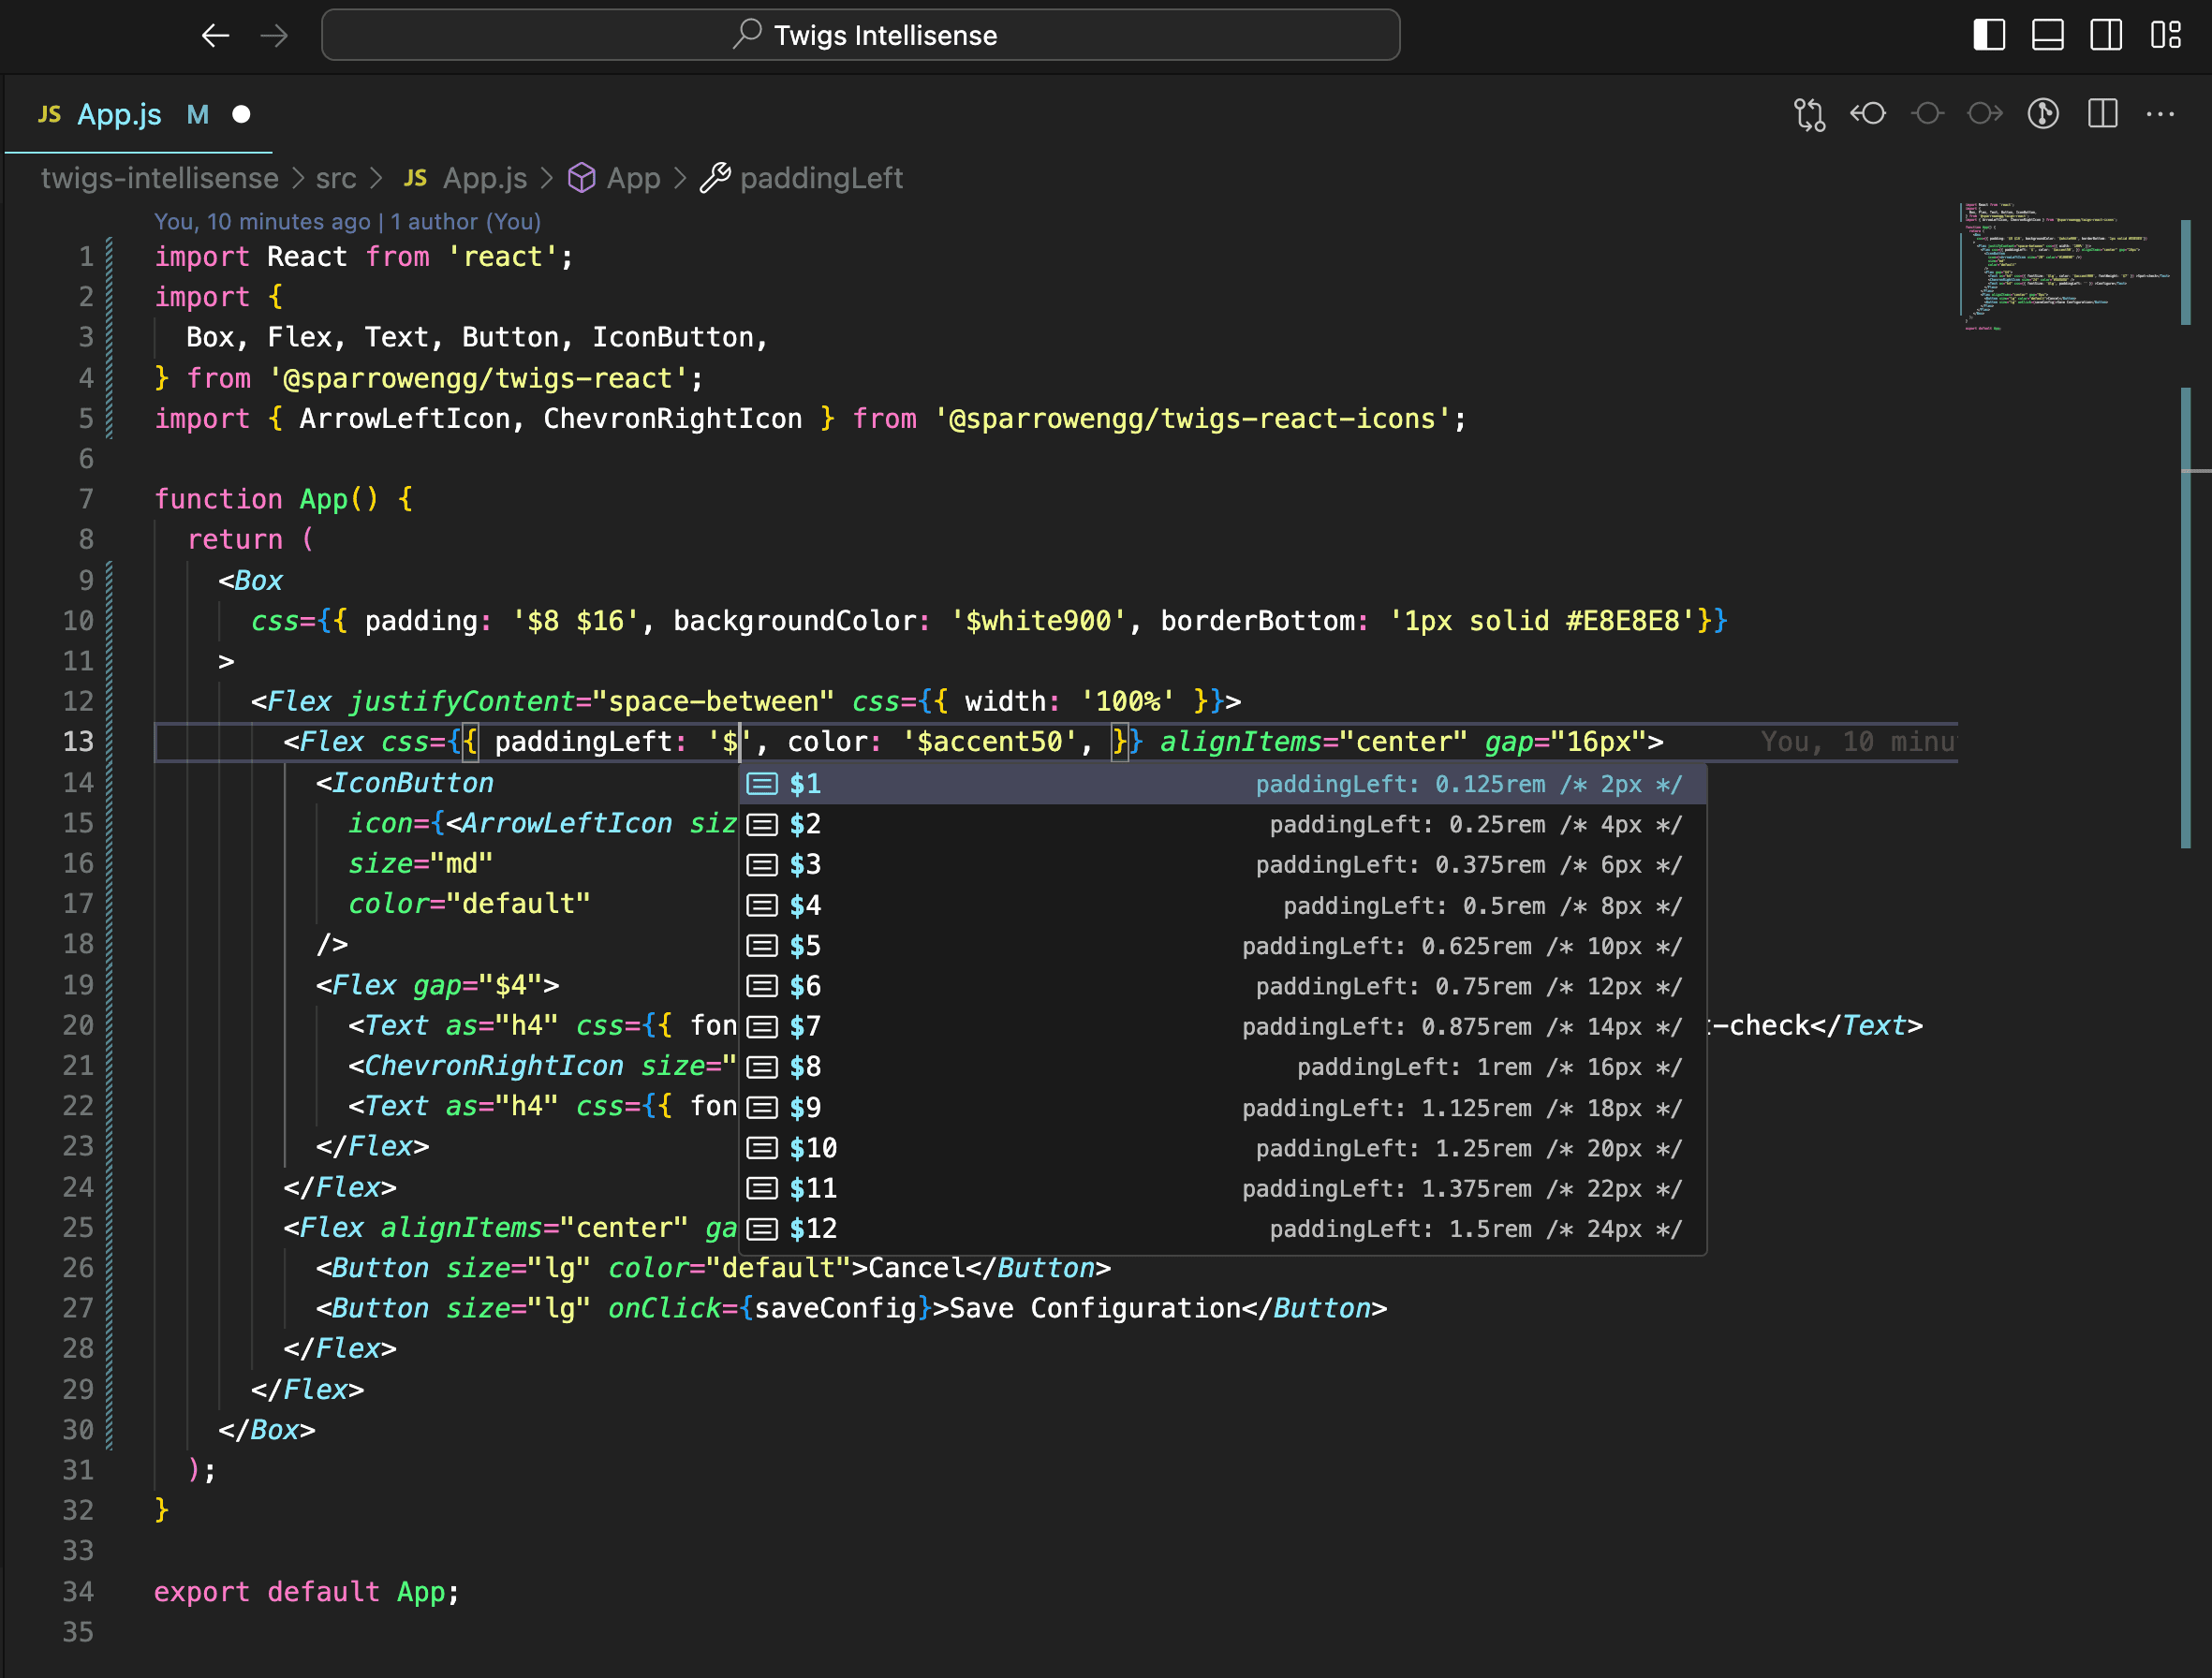
Task: Click split editor right icon
Action: [x=2102, y=114]
